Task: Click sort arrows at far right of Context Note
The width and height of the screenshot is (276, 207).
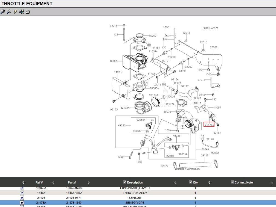Action: (x=272, y=183)
